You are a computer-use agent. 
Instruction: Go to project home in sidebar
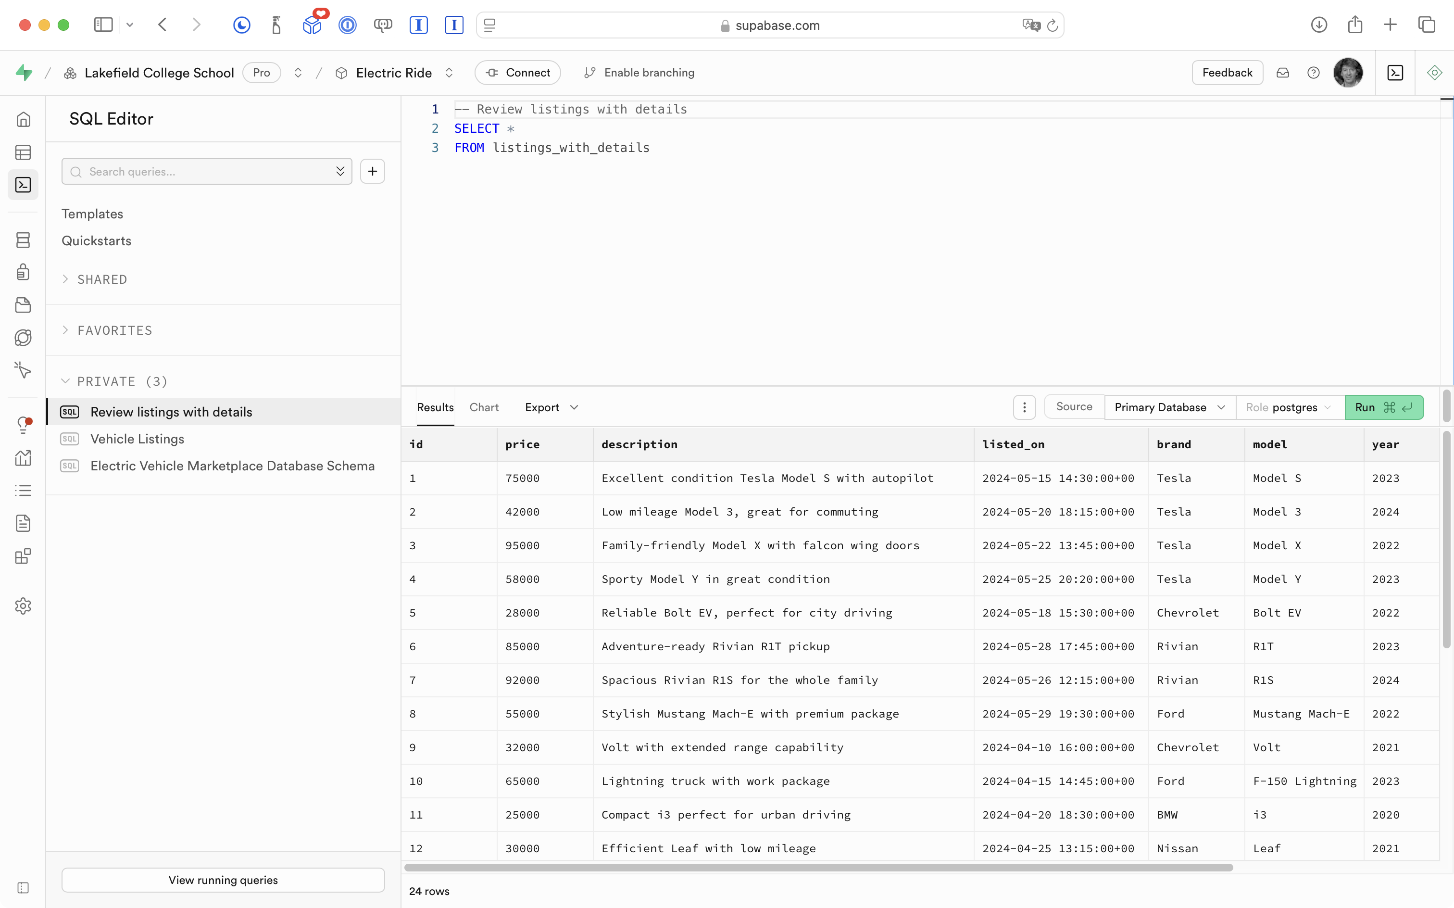tap(23, 119)
